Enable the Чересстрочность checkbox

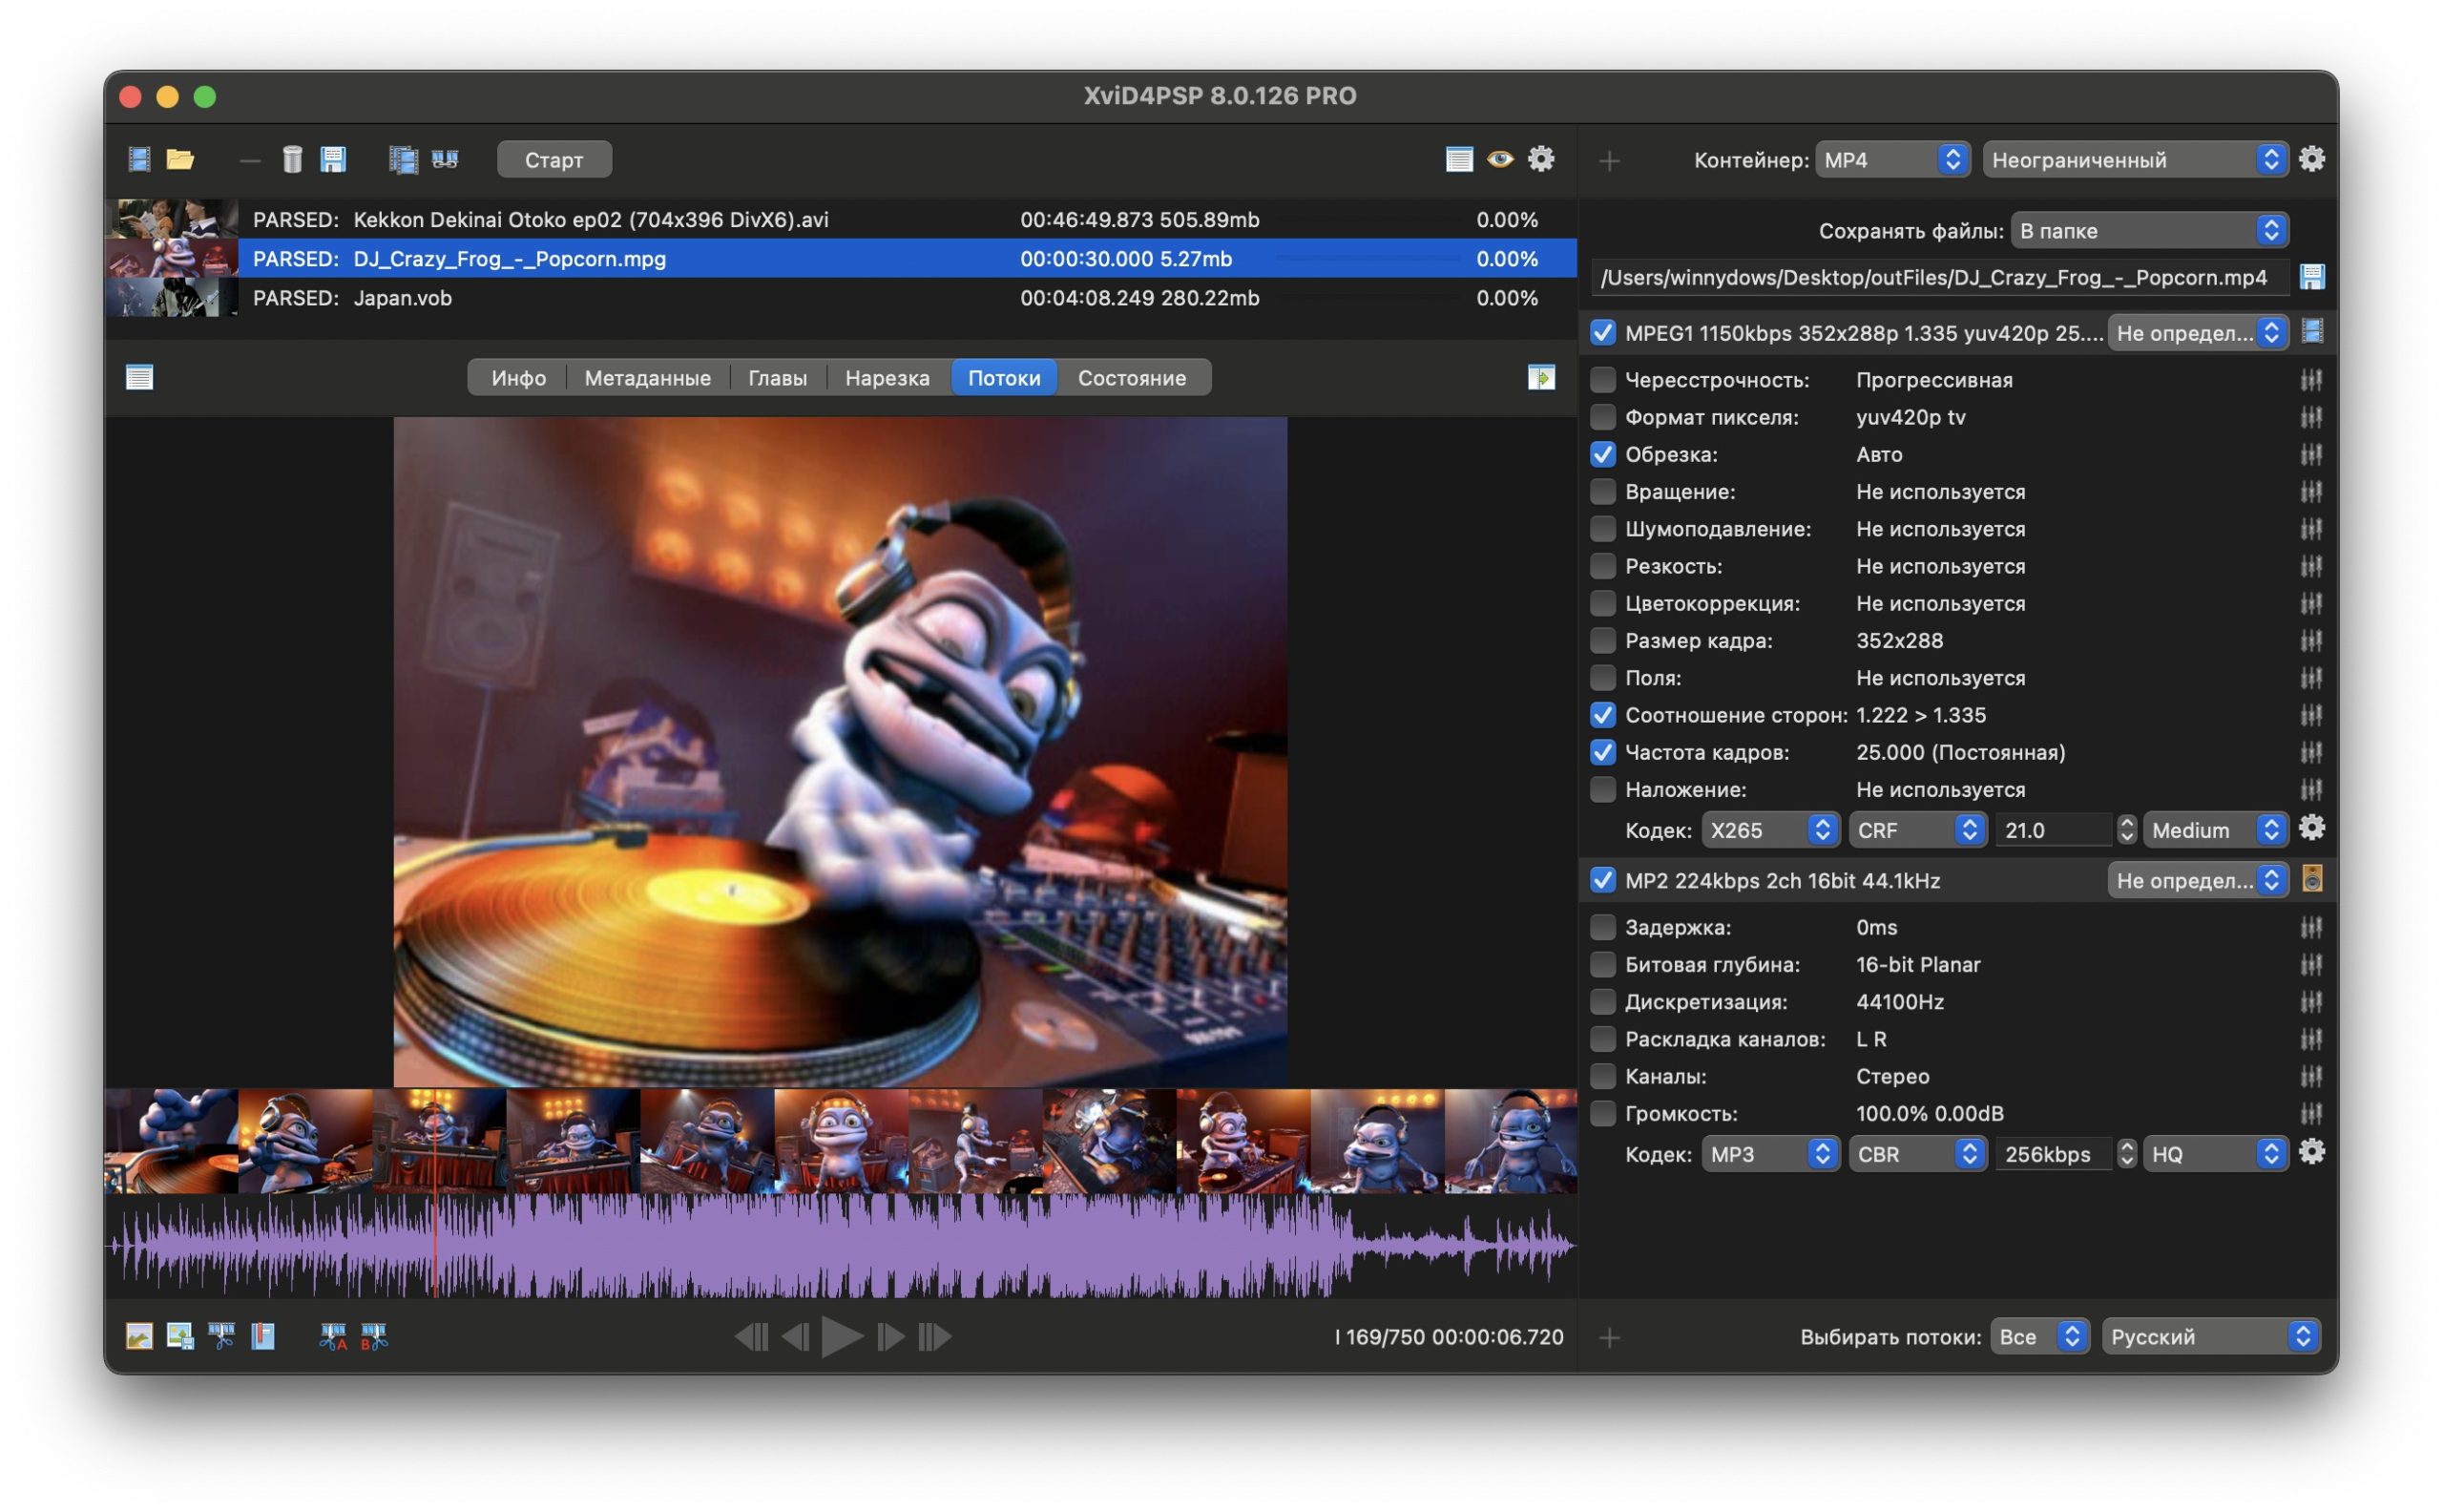click(x=1602, y=380)
